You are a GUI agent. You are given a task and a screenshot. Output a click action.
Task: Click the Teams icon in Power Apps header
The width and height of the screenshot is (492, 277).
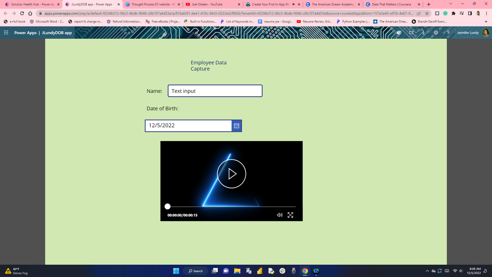[x=399, y=32]
